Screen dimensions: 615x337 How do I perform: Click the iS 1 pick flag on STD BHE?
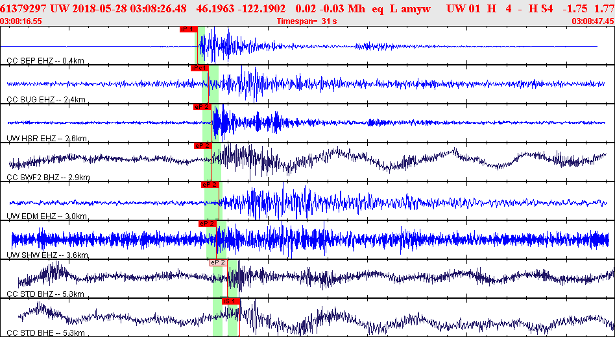pos(231,301)
